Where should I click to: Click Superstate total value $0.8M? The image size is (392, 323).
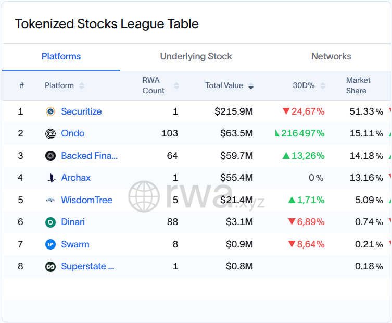(x=239, y=266)
